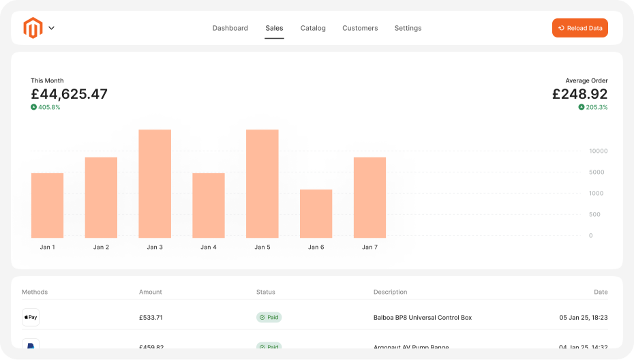Select the Jan 6 bar in chart

316,213
